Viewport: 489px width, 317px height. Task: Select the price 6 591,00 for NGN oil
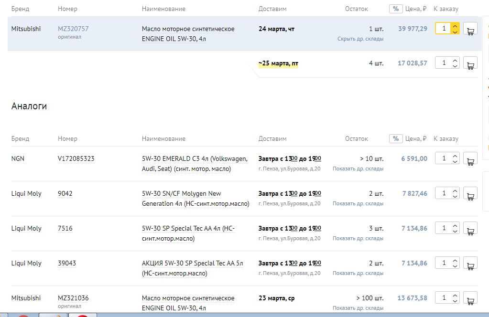pos(414,159)
